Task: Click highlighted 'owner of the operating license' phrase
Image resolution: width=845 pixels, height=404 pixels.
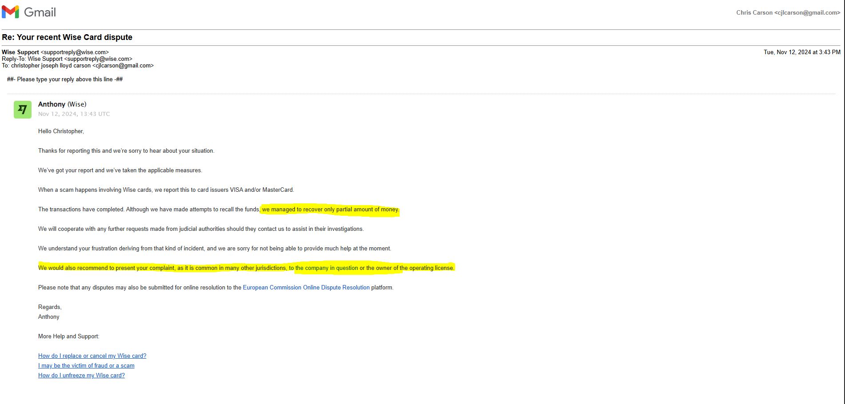Action: [415, 268]
